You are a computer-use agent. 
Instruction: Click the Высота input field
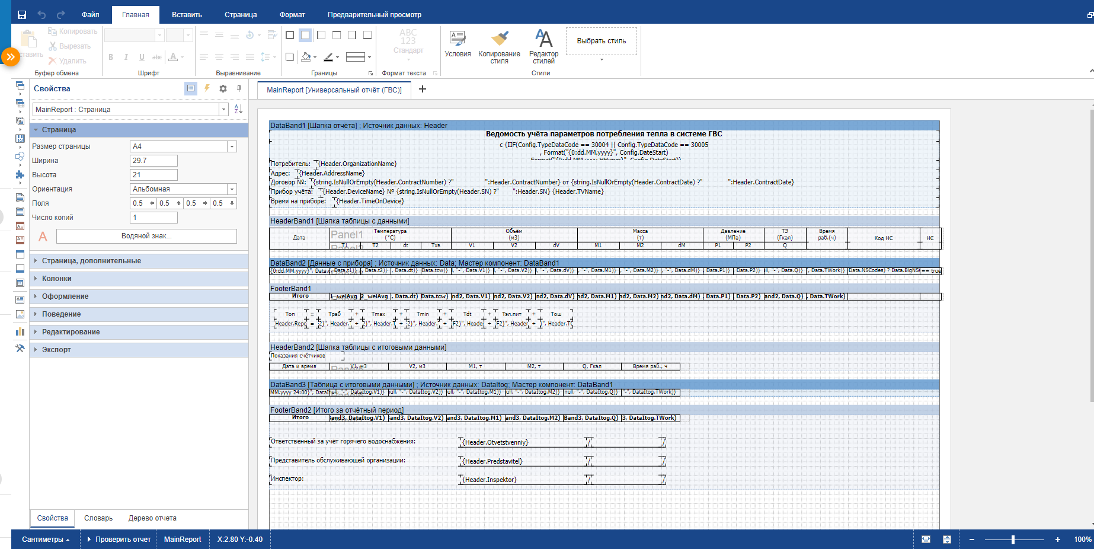pyautogui.click(x=153, y=175)
